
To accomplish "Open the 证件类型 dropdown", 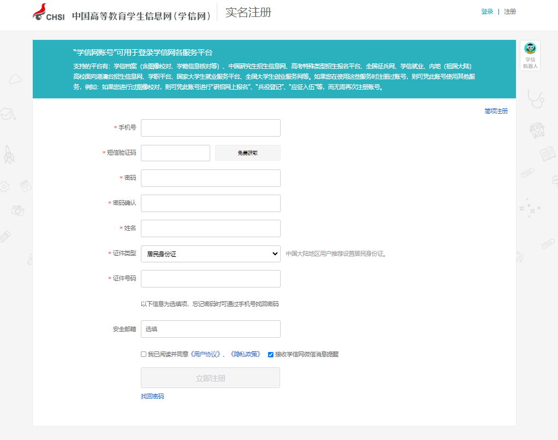I will point(210,254).
